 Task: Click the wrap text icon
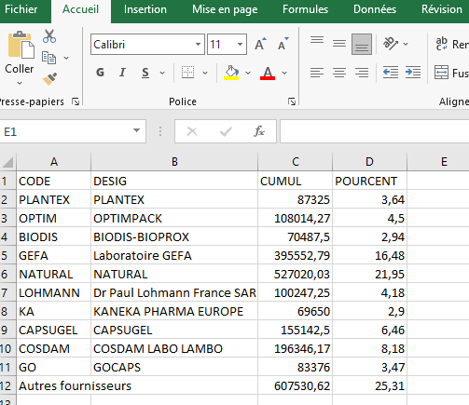441,44
